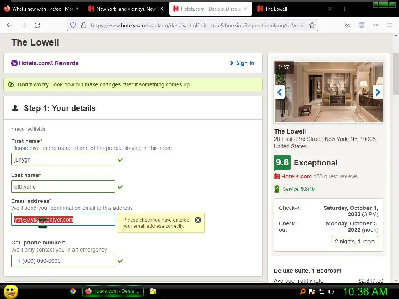Click into the First name field
This screenshot has width=399, height=299.
pos(63,159)
